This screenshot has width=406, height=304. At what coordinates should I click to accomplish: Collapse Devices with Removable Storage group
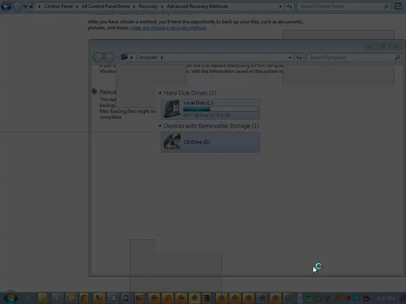click(160, 125)
